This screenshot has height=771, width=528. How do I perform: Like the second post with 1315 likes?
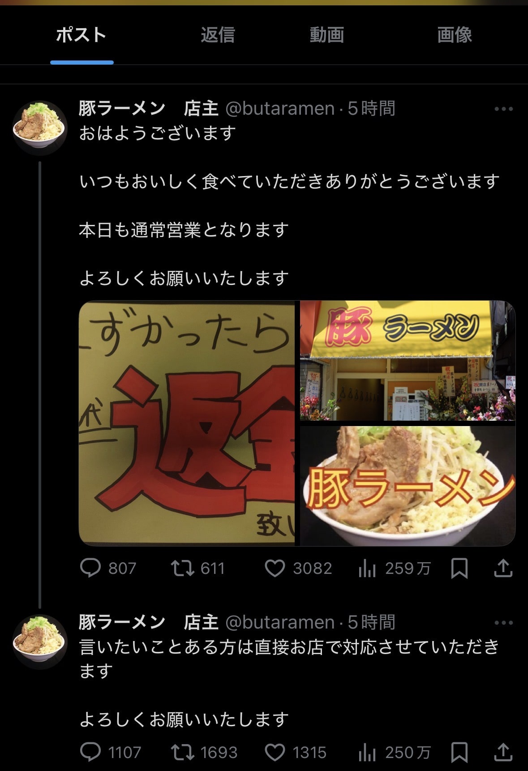[x=296, y=752]
